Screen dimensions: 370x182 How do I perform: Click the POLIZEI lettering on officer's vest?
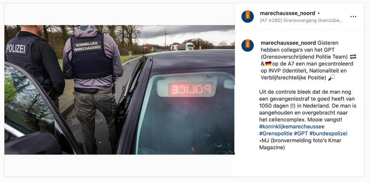16,49
